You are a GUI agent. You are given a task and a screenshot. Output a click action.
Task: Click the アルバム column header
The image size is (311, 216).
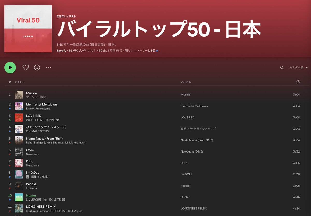(186, 82)
